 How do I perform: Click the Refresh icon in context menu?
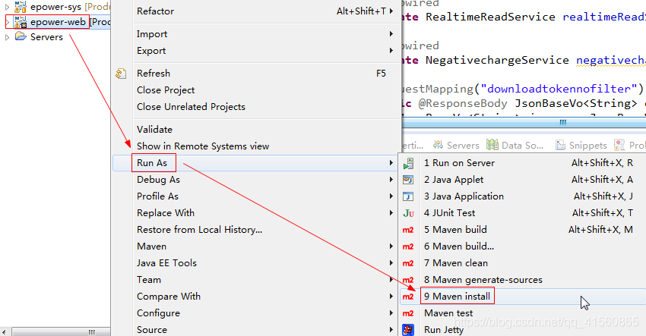pyautogui.click(x=121, y=74)
